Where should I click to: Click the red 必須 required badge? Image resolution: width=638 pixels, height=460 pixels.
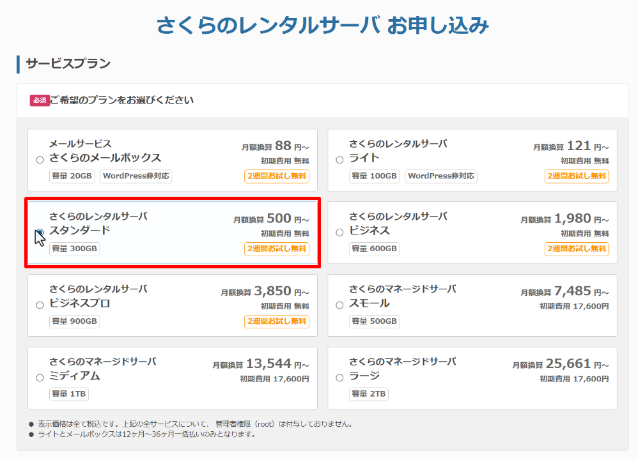tap(39, 100)
